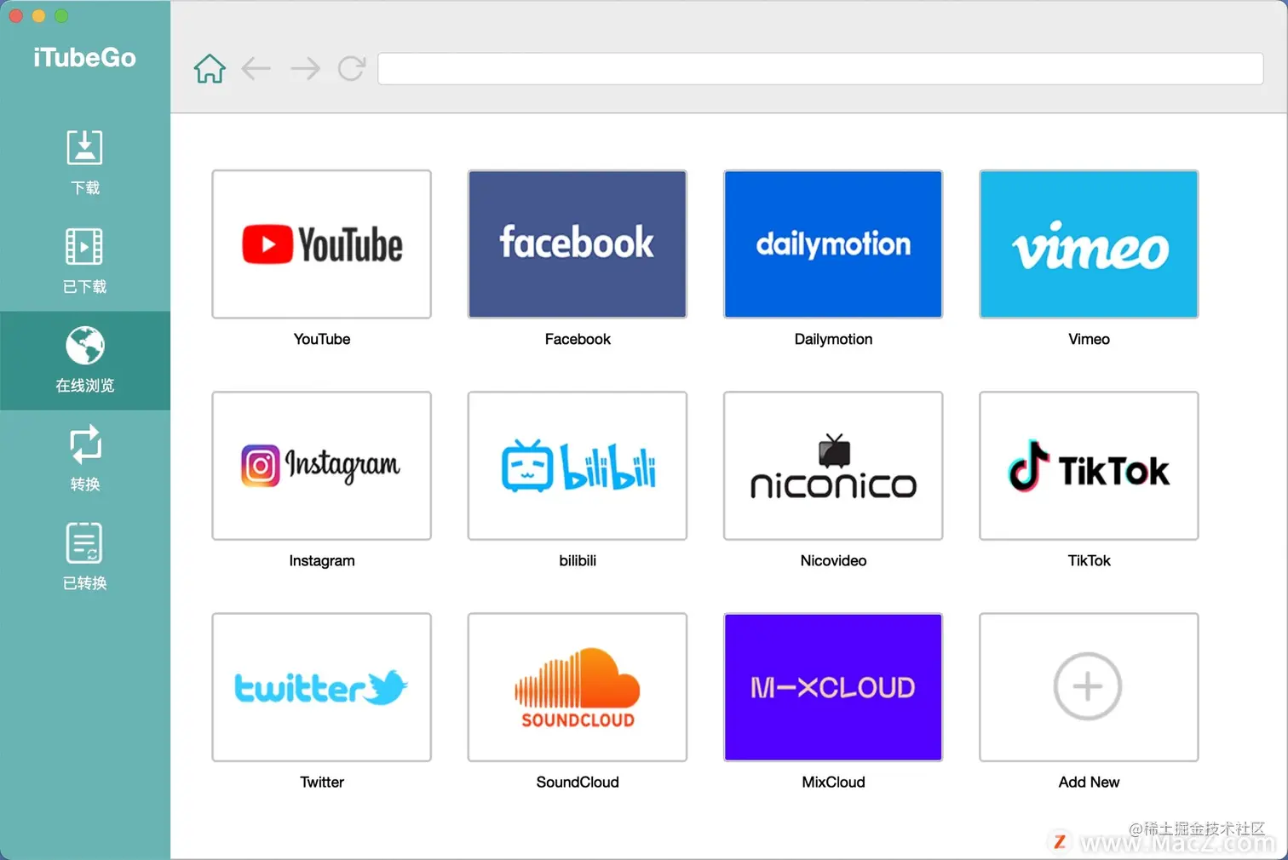The width and height of the screenshot is (1288, 860).
Task: Click the 下载 sidebar label
Action: pyautogui.click(x=84, y=187)
